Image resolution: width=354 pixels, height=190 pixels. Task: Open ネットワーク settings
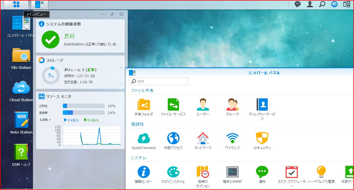203,141
